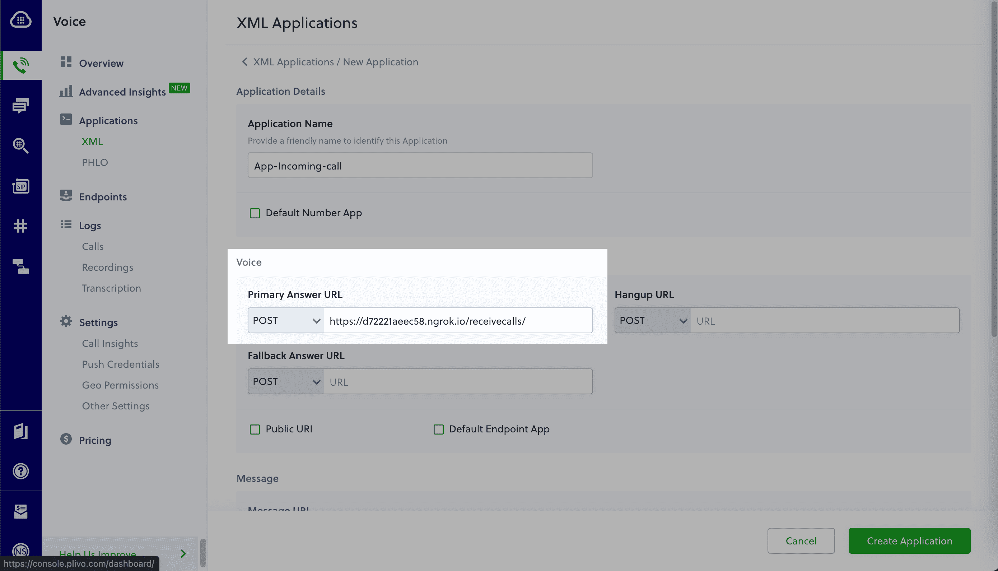Click Create Application button
998x571 pixels.
tap(910, 541)
